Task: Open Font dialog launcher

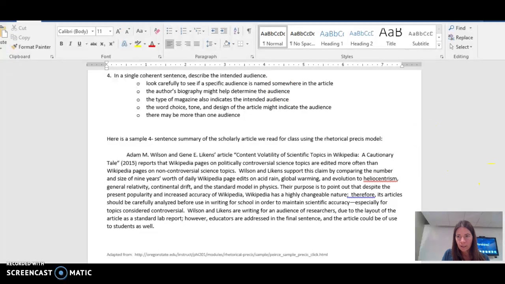Action: tap(160, 57)
